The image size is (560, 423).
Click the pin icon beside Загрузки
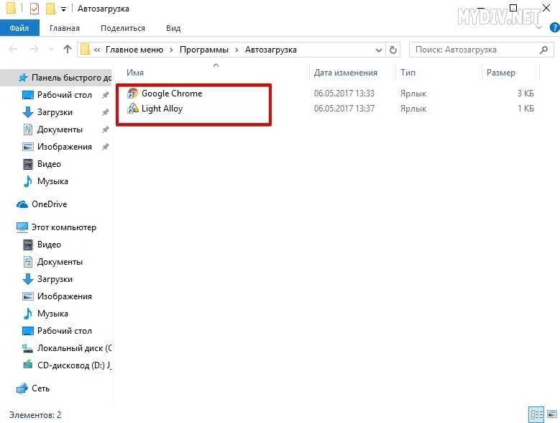106,112
